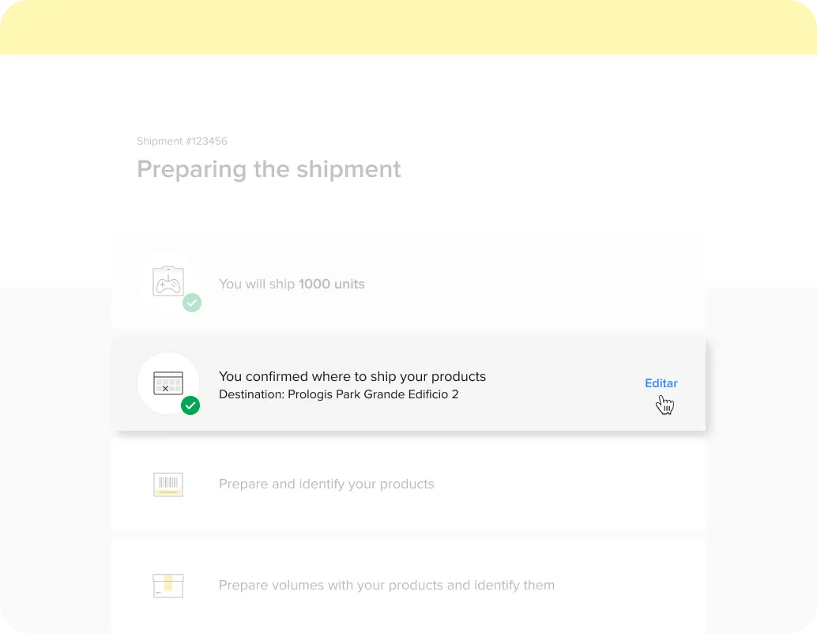This screenshot has width=817, height=633.
Task: Select 'You confirmed where to ship' card
Action: [x=408, y=385]
